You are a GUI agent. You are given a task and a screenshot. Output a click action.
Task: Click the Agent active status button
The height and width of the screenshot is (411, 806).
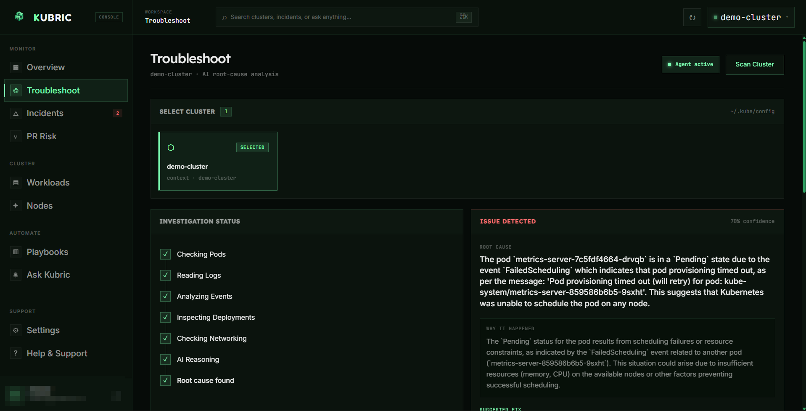pyautogui.click(x=690, y=64)
